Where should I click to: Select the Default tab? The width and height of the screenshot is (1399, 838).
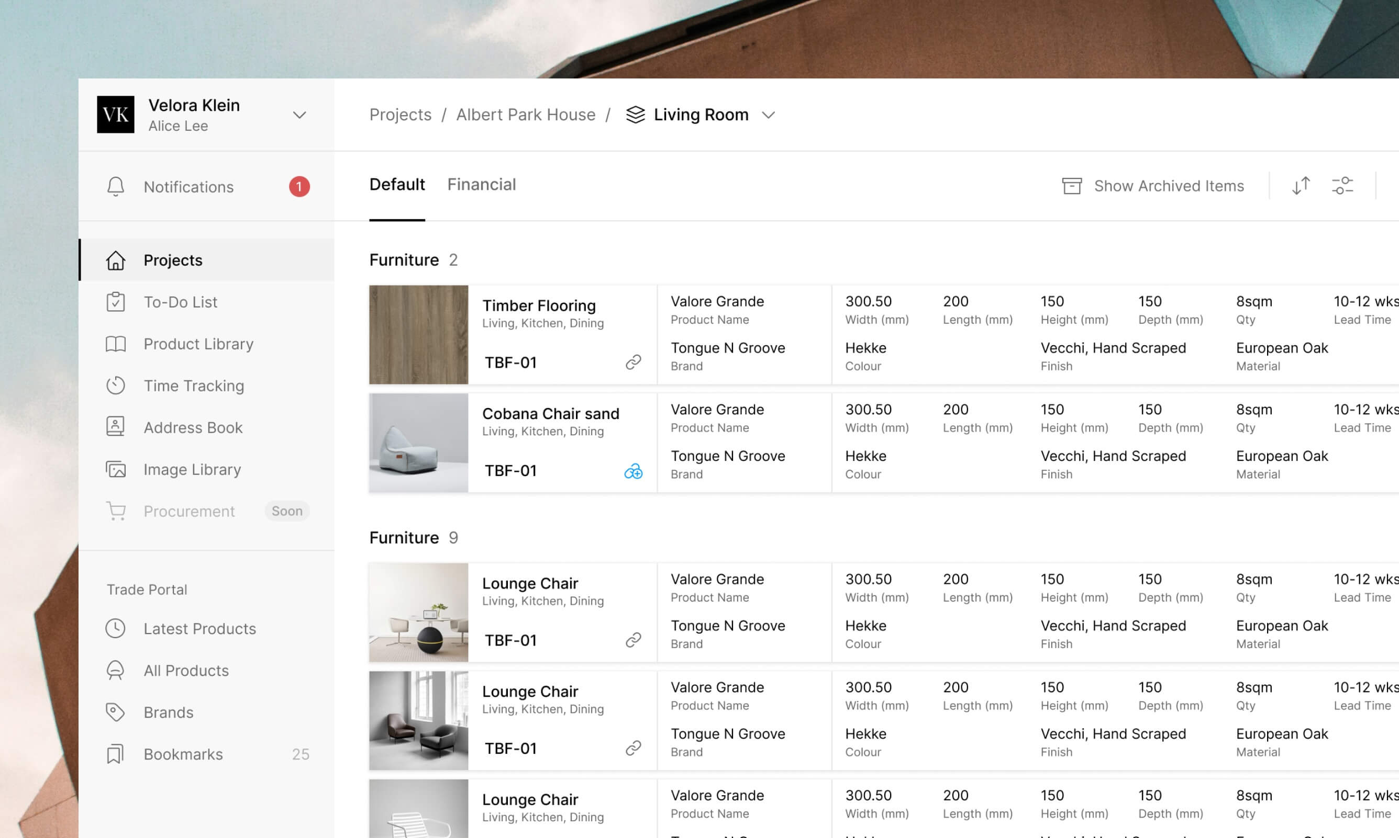click(397, 185)
